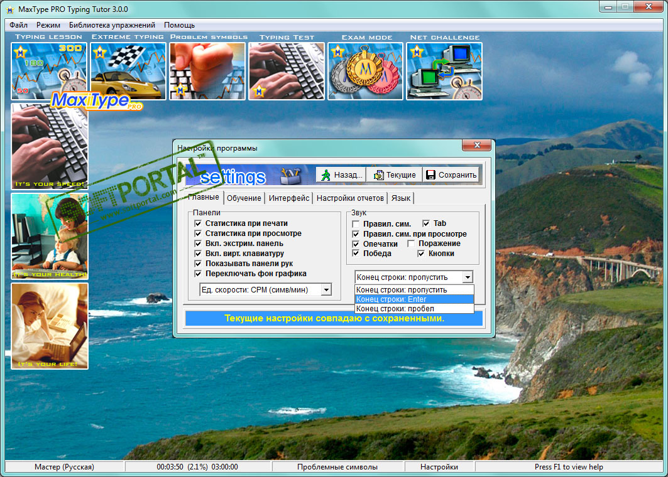Select 'Конец строки: Enter' option
668x477 pixels.
coord(414,299)
